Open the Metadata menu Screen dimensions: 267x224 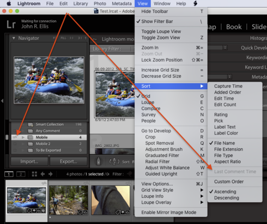tap(122, 3)
